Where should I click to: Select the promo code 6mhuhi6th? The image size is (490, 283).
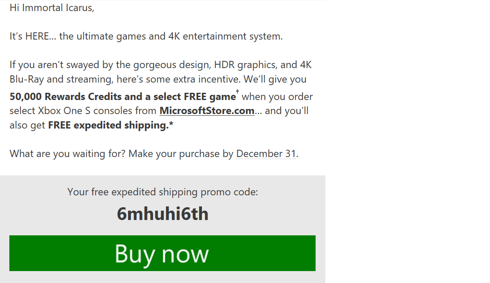[x=162, y=214]
